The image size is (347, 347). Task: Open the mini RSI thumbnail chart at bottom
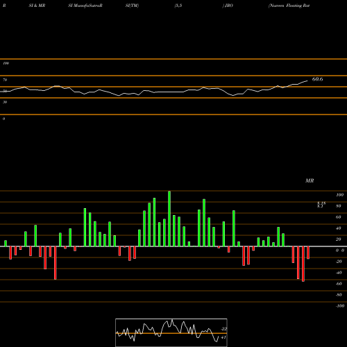171,332
